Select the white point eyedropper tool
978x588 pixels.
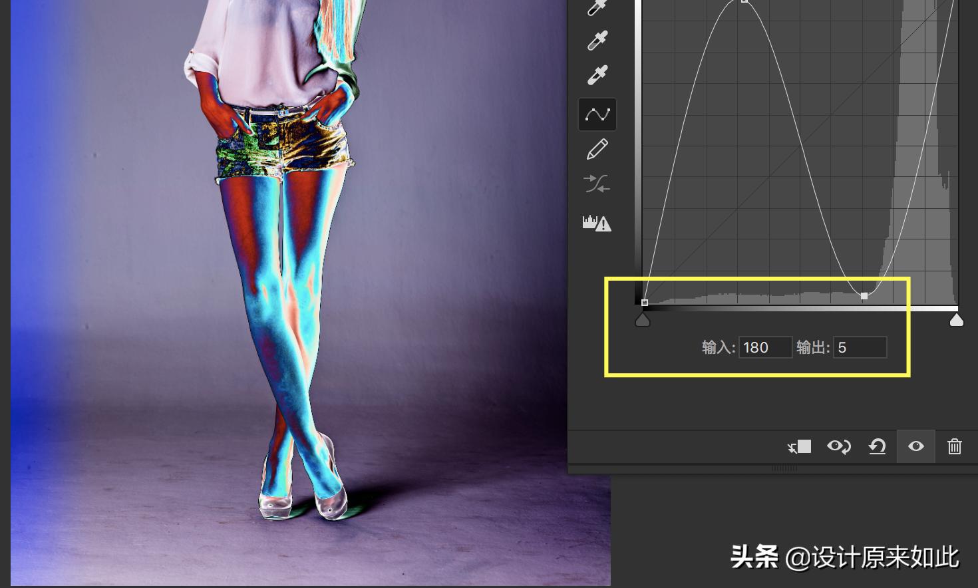597,74
